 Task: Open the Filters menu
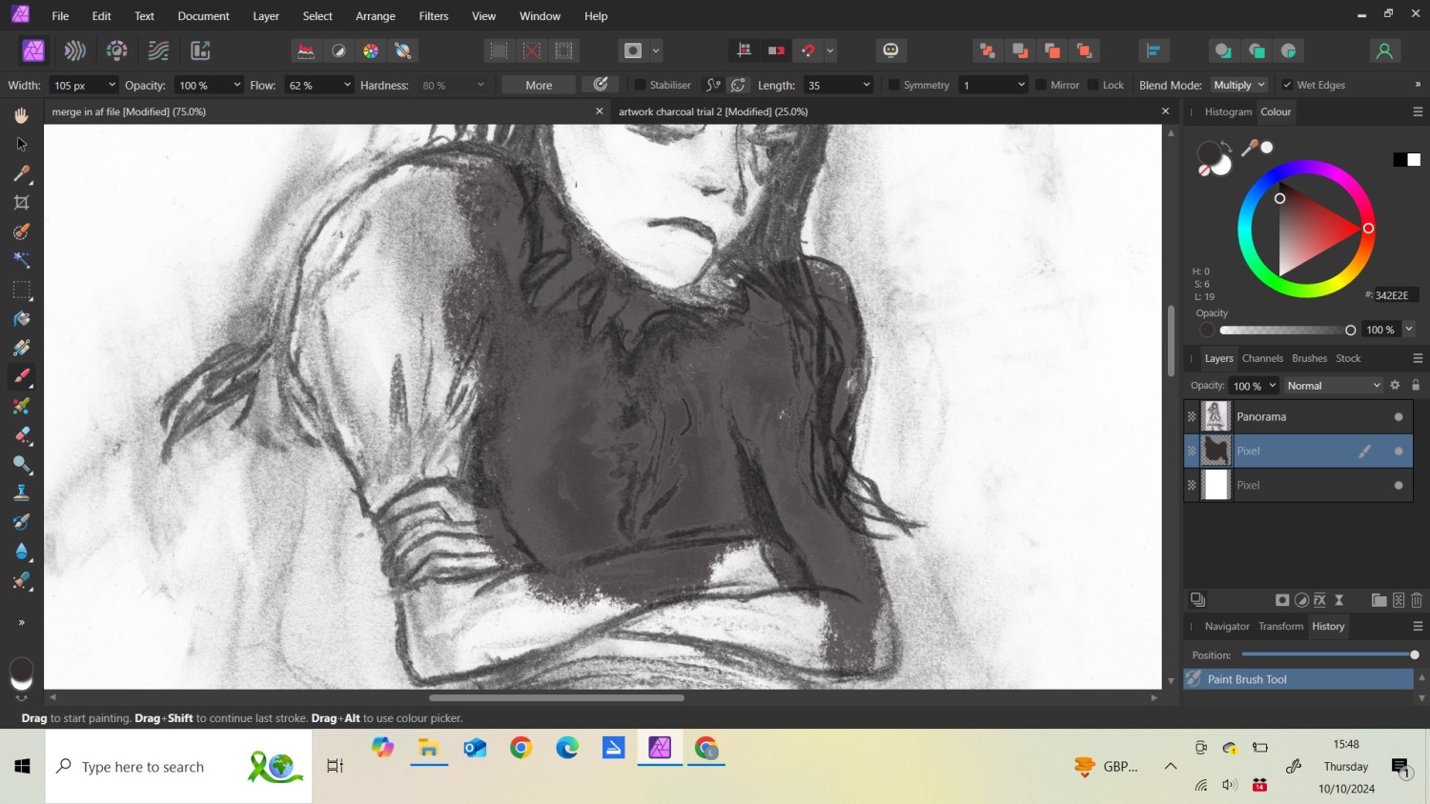coord(433,16)
